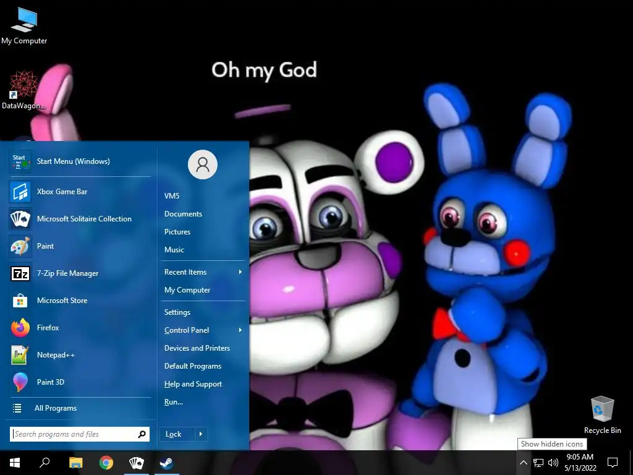
Task: Open volume speaker tray icon
Action: (553, 463)
